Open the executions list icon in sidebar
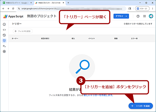156x112 pixels. pyautogui.click(x=4, y=46)
